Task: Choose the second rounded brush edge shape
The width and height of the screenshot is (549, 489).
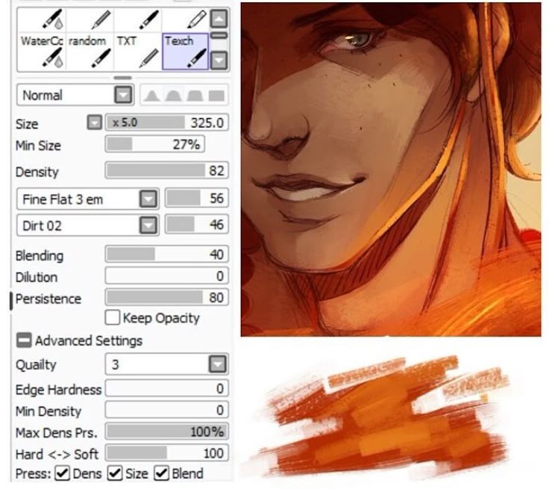Action: [174, 96]
